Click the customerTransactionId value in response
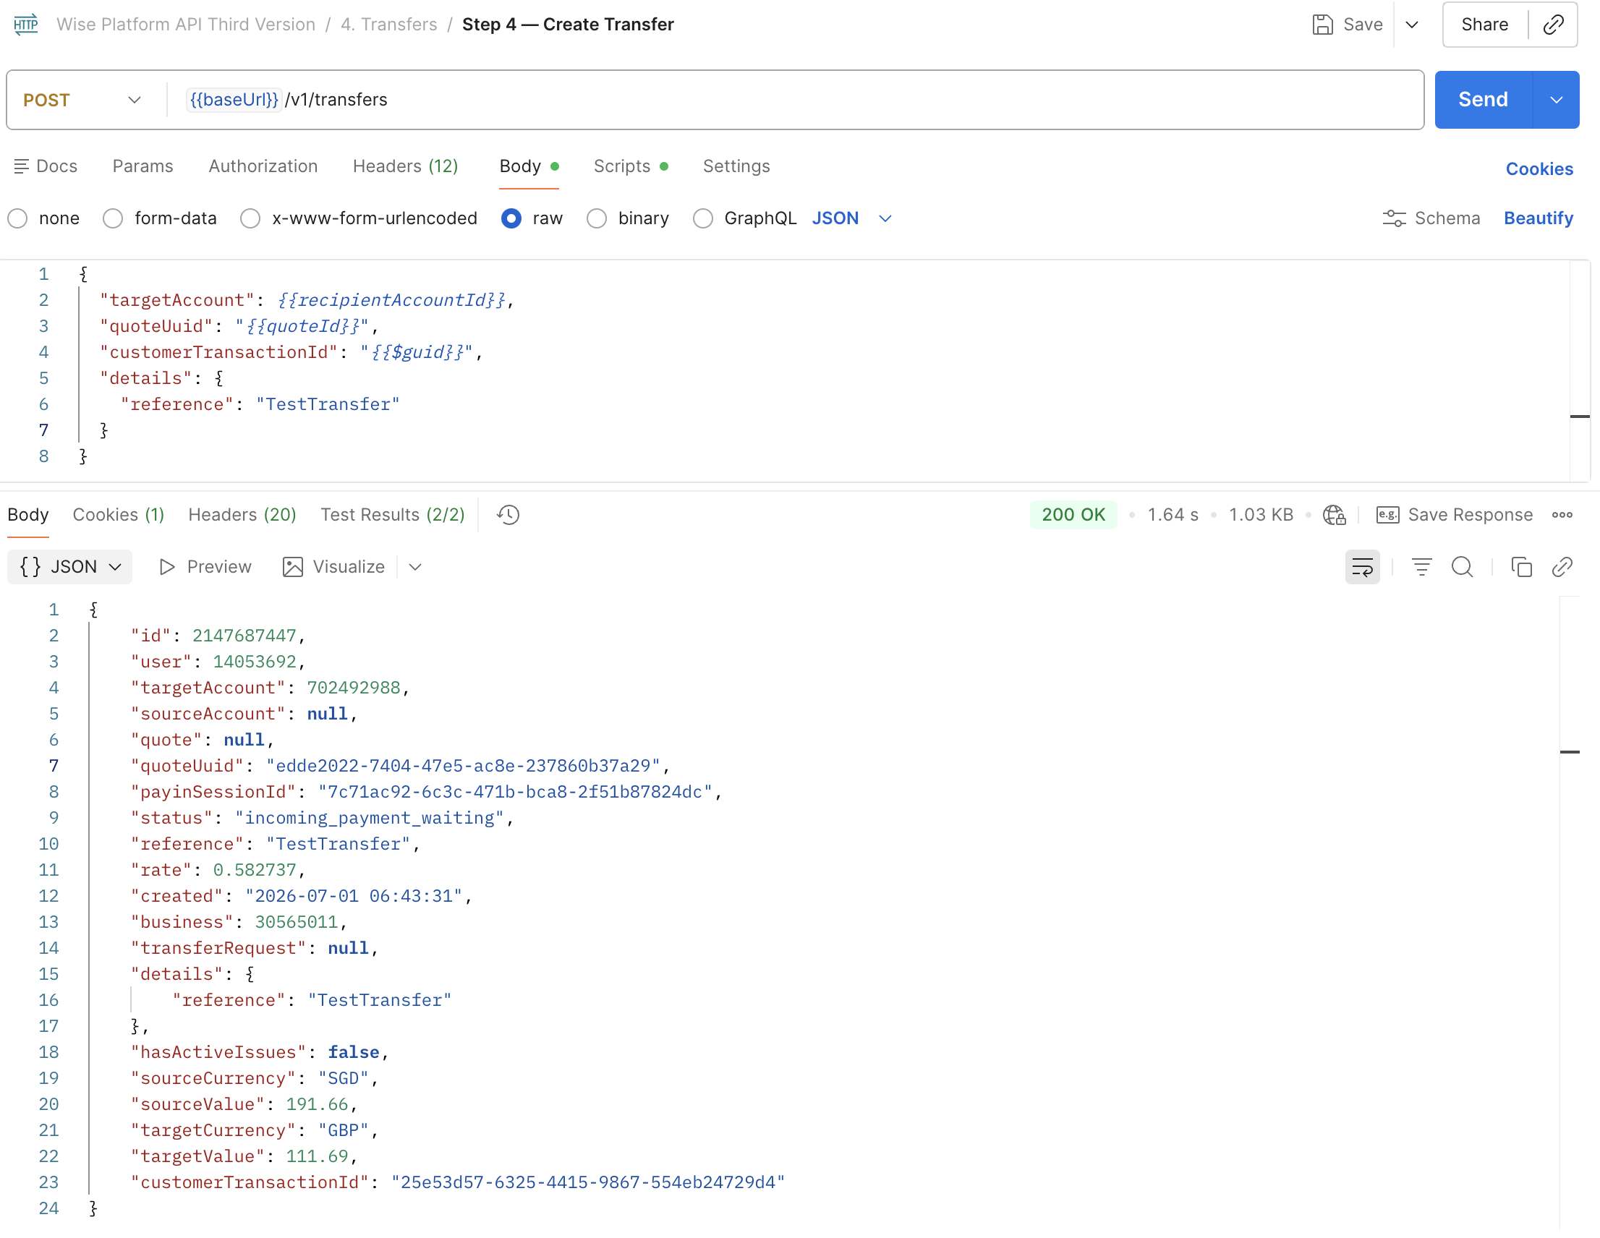1600x1238 pixels. (x=587, y=1183)
